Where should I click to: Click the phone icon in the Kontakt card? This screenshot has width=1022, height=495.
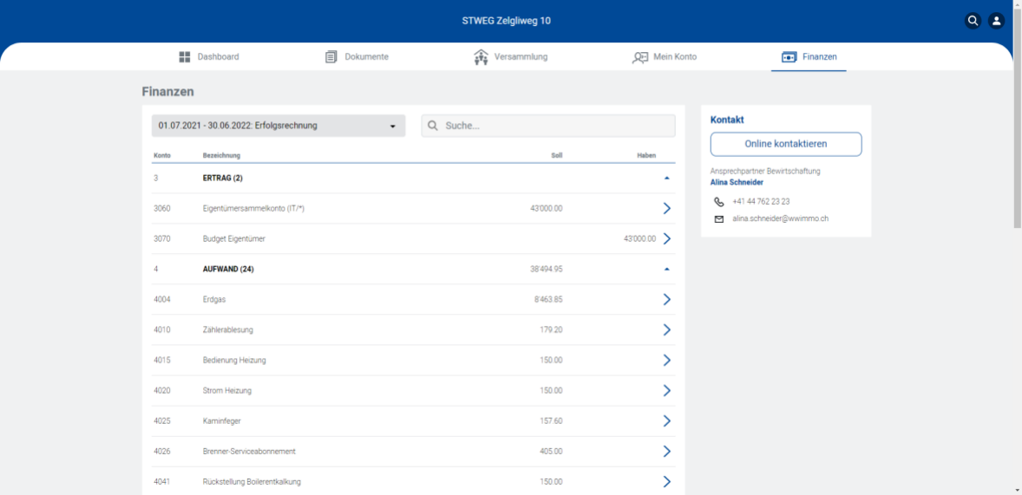(719, 202)
